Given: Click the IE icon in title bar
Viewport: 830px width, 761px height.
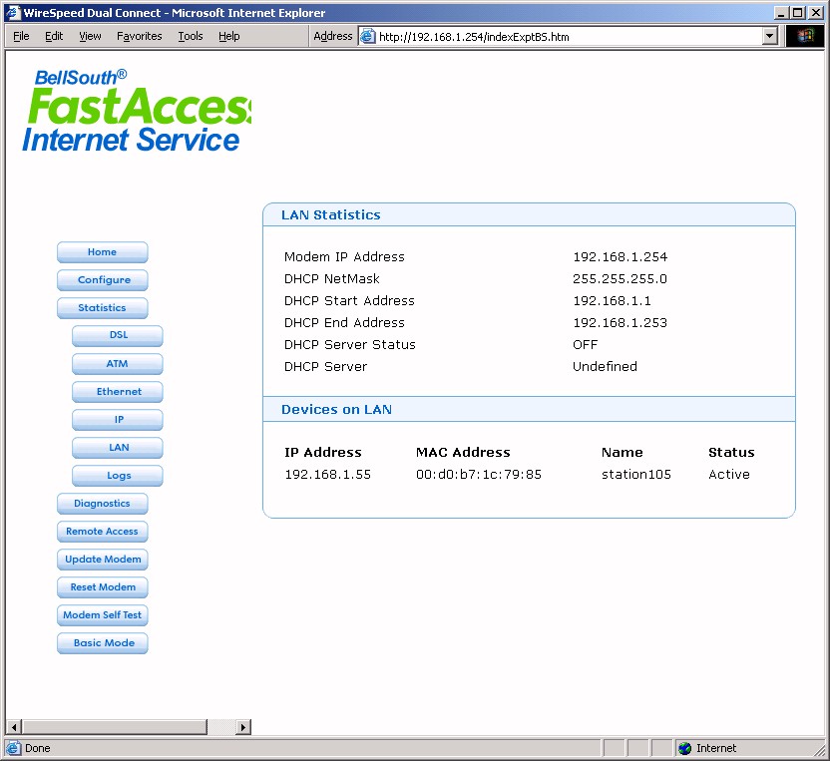Looking at the screenshot, I should (x=13, y=12).
